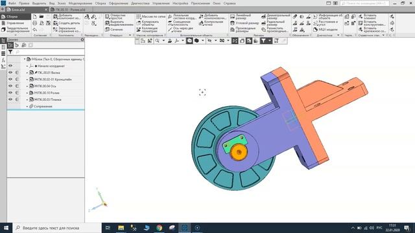Expand the ПК.00.01 Вилка tree node

tap(27, 72)
